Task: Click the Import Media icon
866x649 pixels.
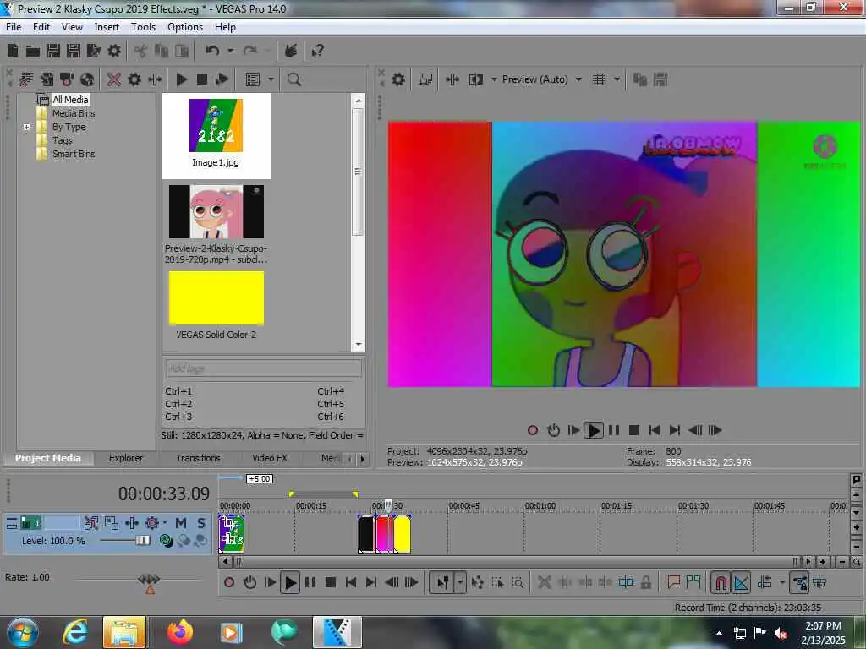Action: pyautogui.click(x=47, y=79)
